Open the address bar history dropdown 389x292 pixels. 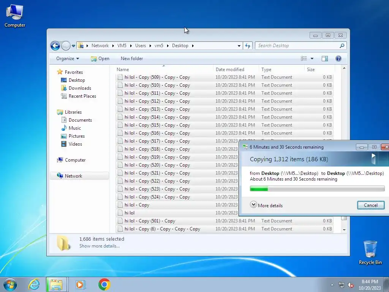tap(239, 46)
